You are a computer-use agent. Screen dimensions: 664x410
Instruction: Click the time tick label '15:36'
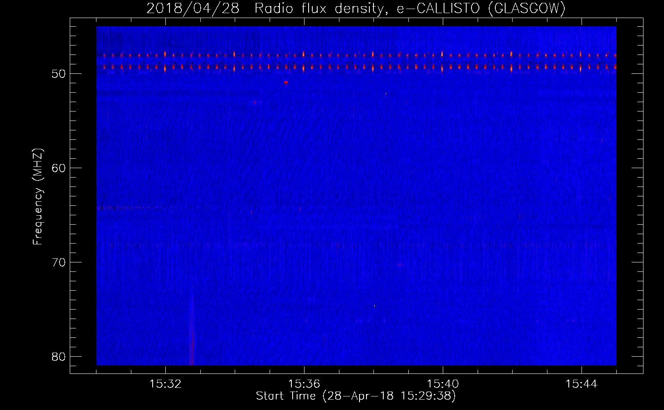(304, 384)
